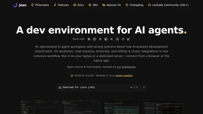Screen dimensions: 203x114
Task: Click the Changelog history icon
Action: pos(127,5)
